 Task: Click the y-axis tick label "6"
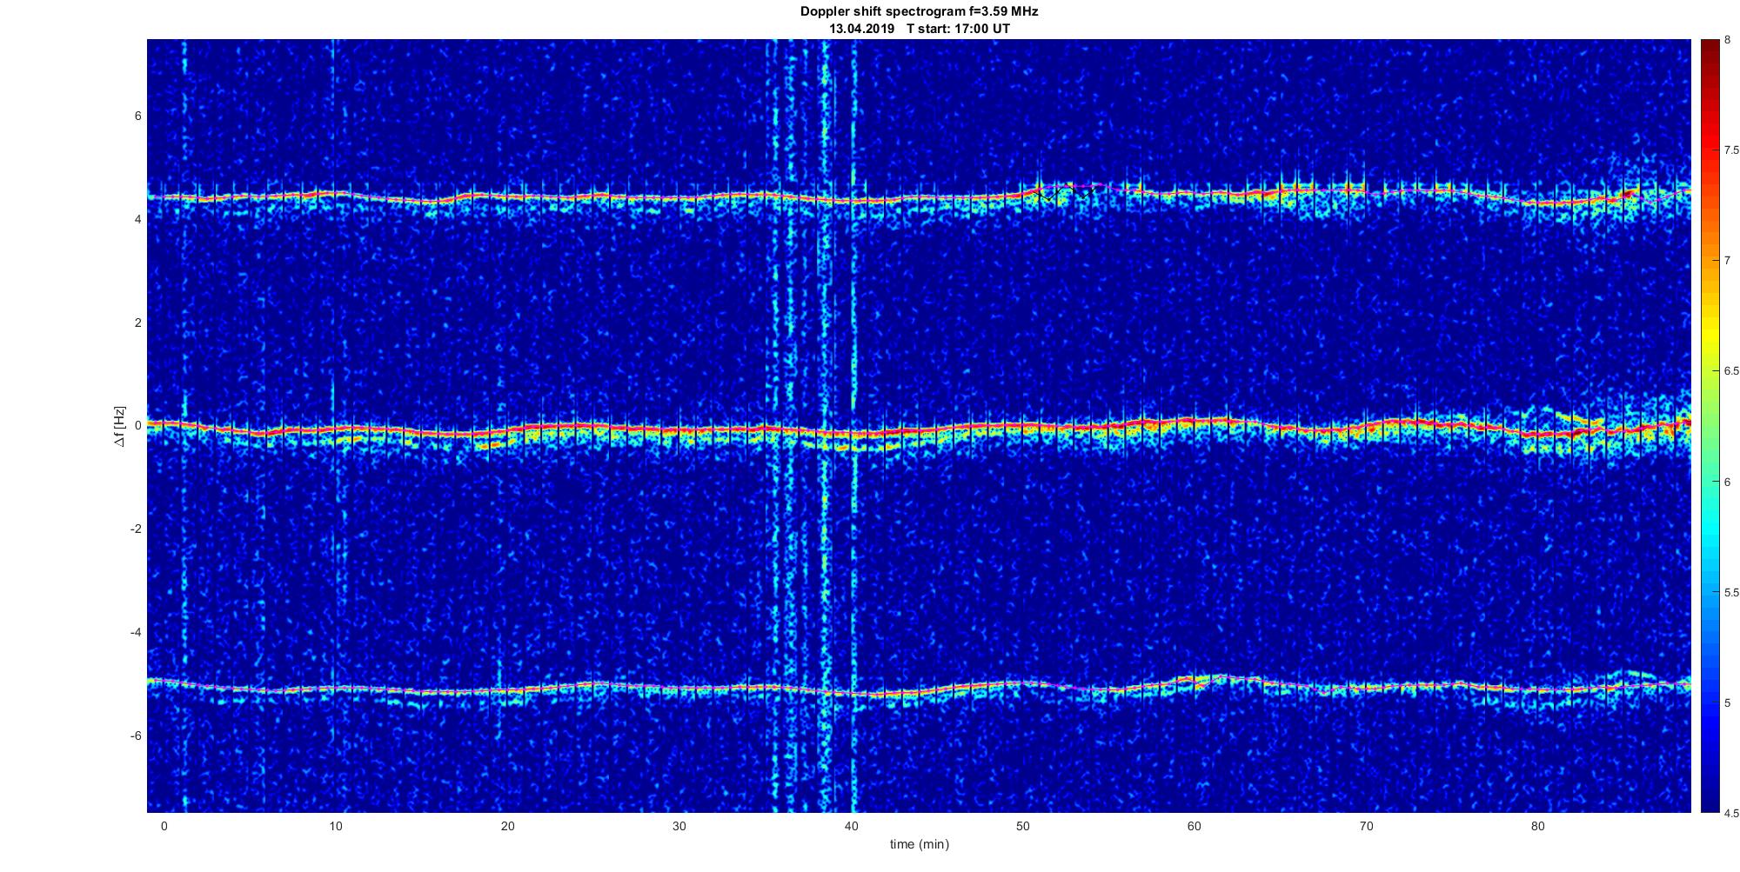(x=137, y=116)
